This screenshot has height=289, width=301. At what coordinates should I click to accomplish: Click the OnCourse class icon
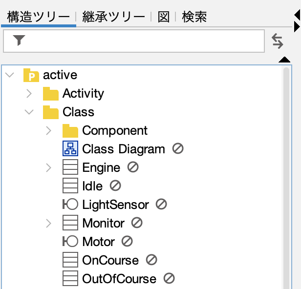point(70,260)
